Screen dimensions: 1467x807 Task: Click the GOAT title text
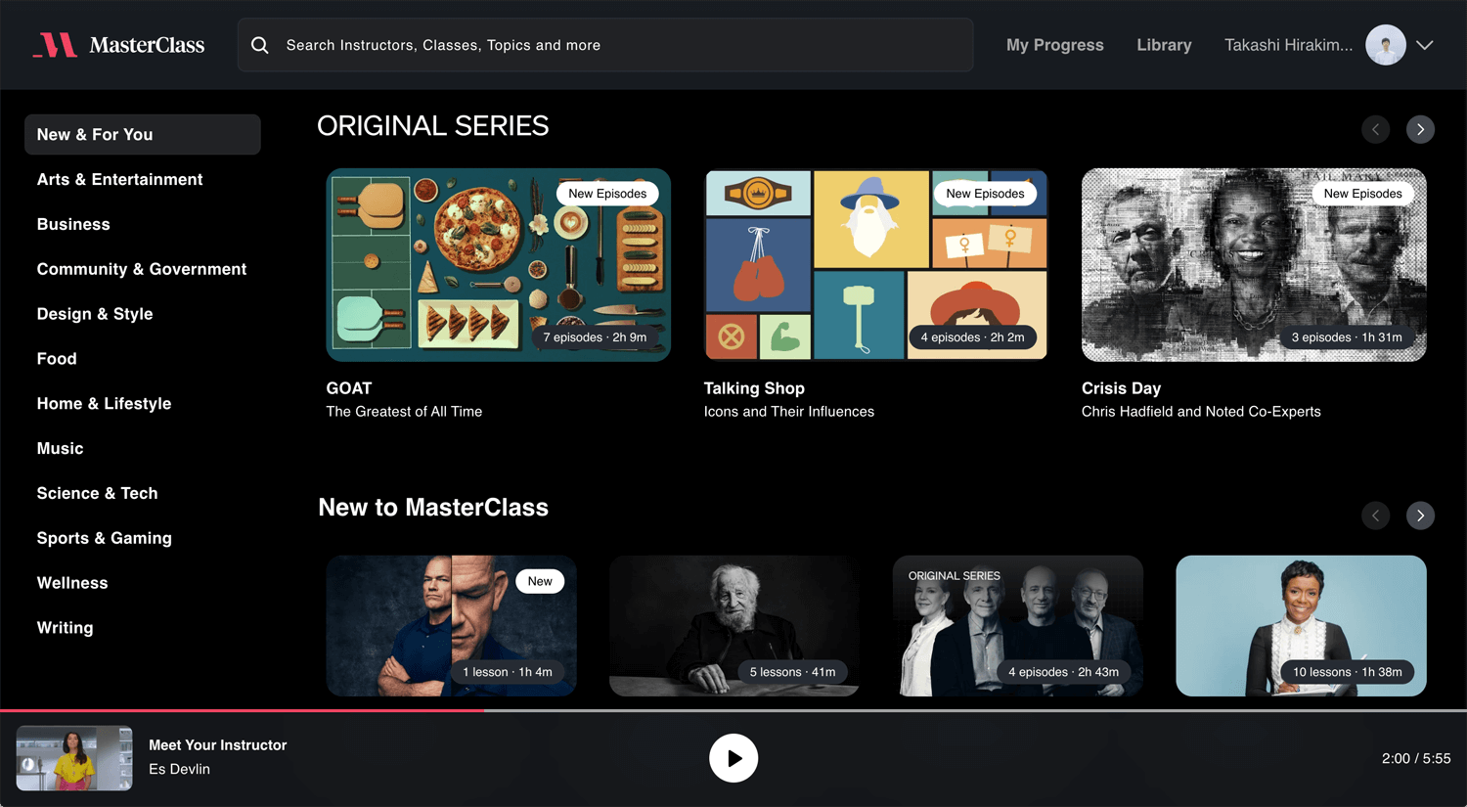[349, 388]
